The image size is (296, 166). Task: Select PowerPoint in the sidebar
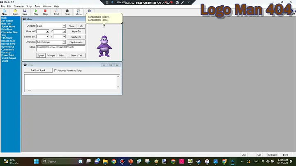pyautogui.click(x=8, y=55)
